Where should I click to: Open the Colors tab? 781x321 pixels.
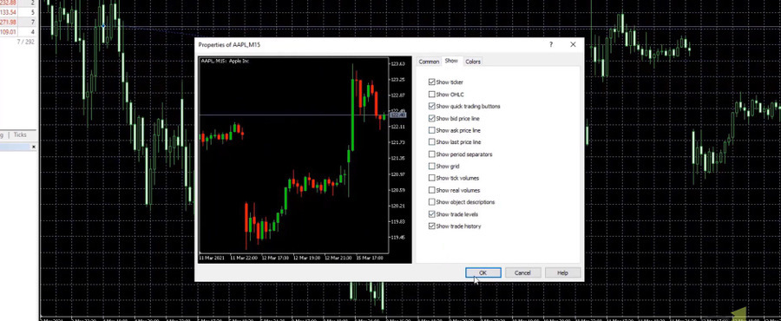tap(473, 62)
